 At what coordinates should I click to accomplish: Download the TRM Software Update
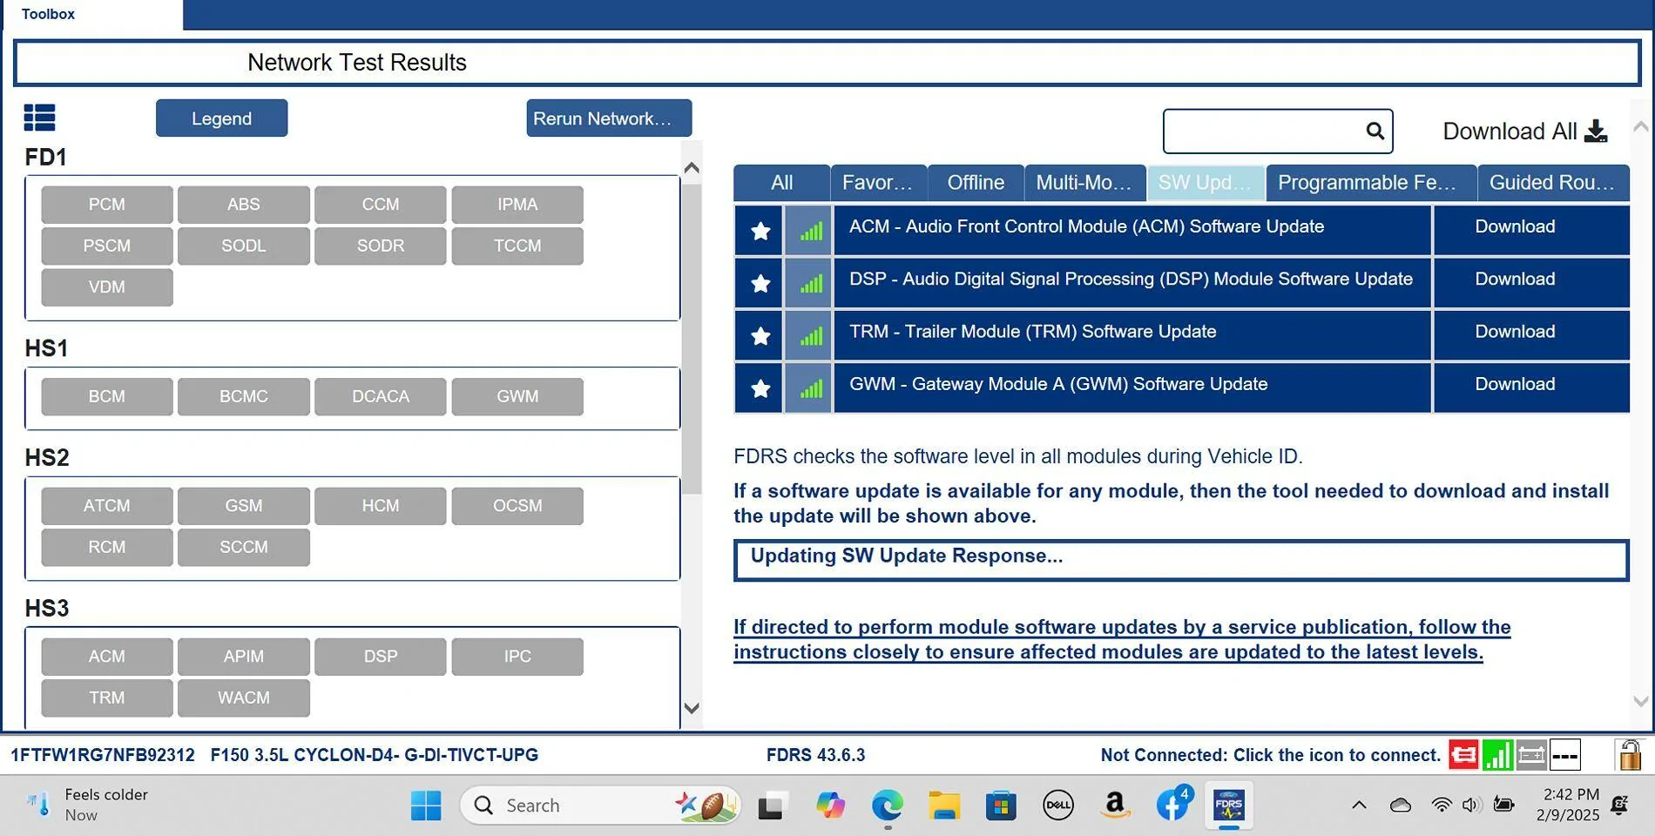click(1531, 335)
